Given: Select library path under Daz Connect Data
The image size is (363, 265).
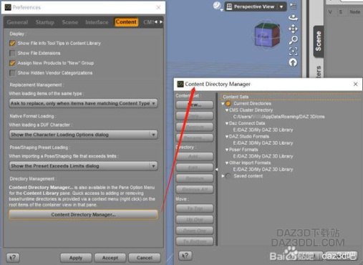Looking at the screenshot, I should 263,130.
